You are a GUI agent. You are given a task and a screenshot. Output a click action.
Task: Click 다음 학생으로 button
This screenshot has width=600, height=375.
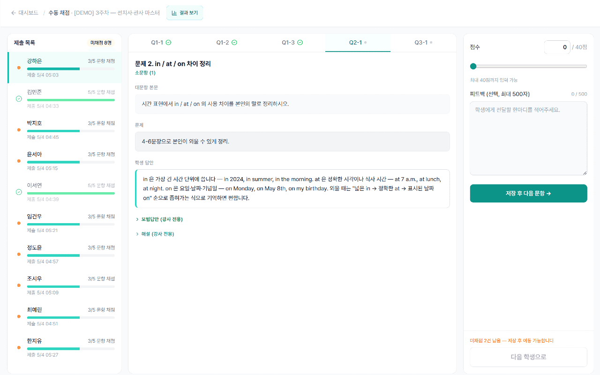coord(528,357)
